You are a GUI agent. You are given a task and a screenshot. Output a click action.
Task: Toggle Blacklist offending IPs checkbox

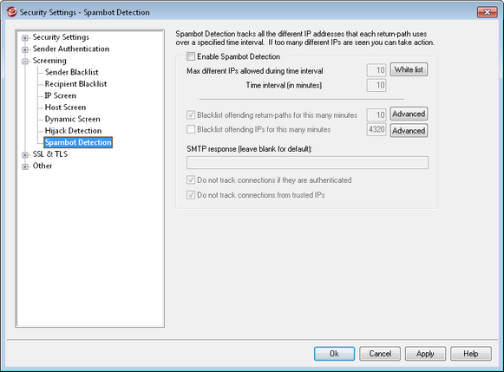(x=191, y=129)
